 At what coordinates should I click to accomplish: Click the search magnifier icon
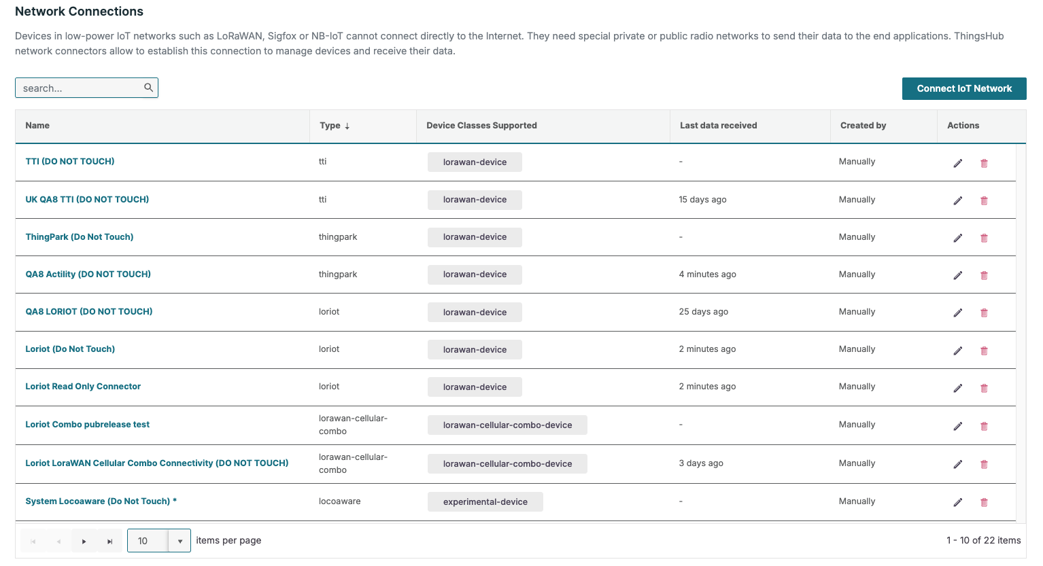(x=148, y=88)
